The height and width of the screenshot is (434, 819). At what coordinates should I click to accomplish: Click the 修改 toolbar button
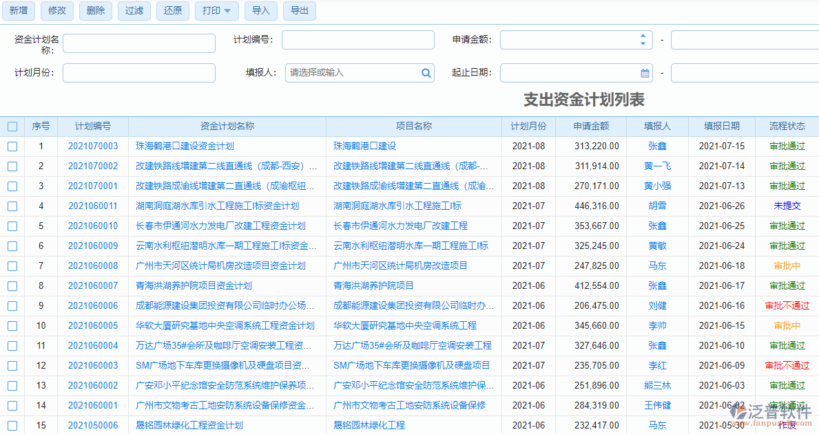click(58, 10)
